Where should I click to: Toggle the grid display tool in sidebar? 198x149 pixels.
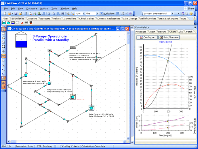[x=4, y=56]
